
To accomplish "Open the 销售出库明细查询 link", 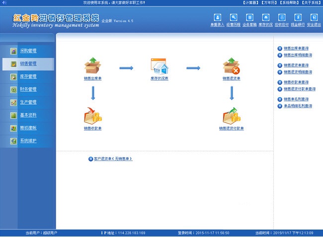I will [x=298, y=55].
